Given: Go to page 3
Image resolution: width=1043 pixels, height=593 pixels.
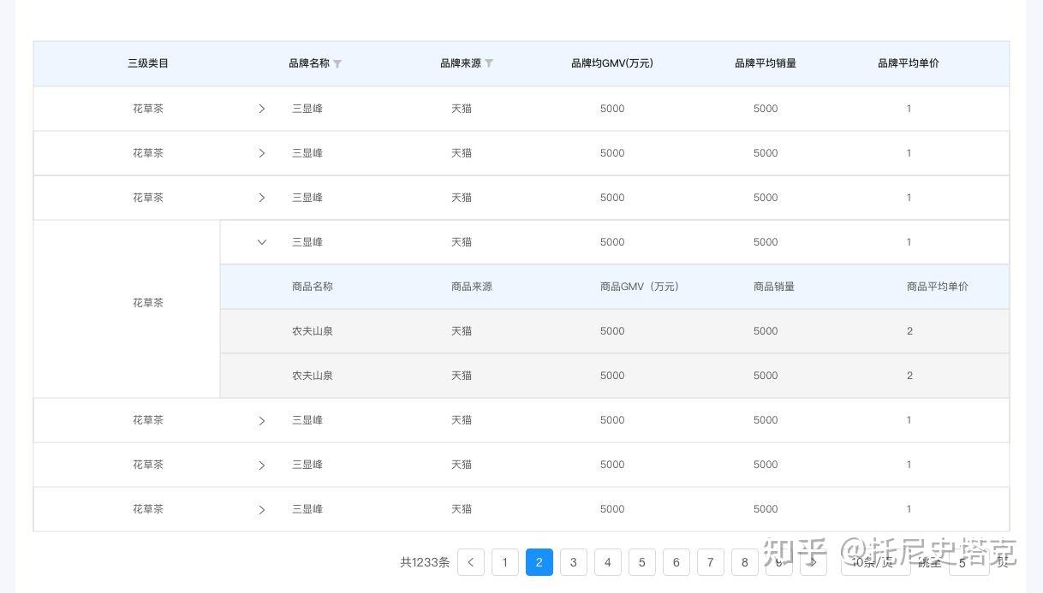Looking at the screenshot, I should 574,562.
